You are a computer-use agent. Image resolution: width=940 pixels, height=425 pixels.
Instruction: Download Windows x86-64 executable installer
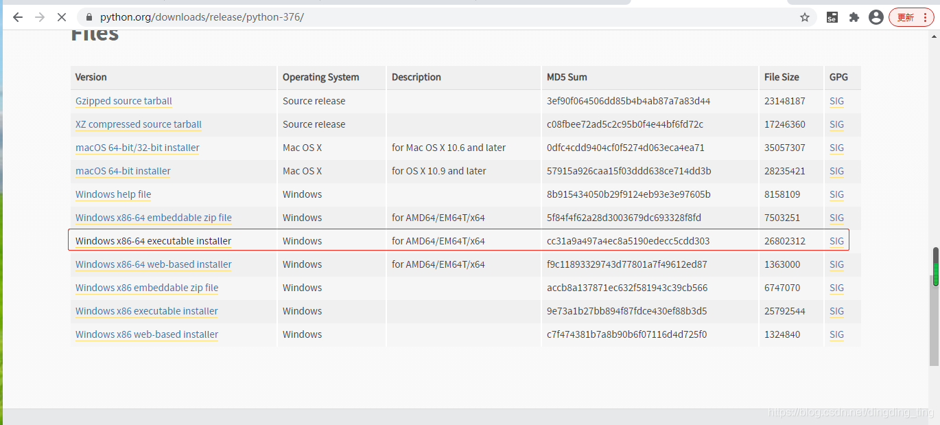(154, 241)
